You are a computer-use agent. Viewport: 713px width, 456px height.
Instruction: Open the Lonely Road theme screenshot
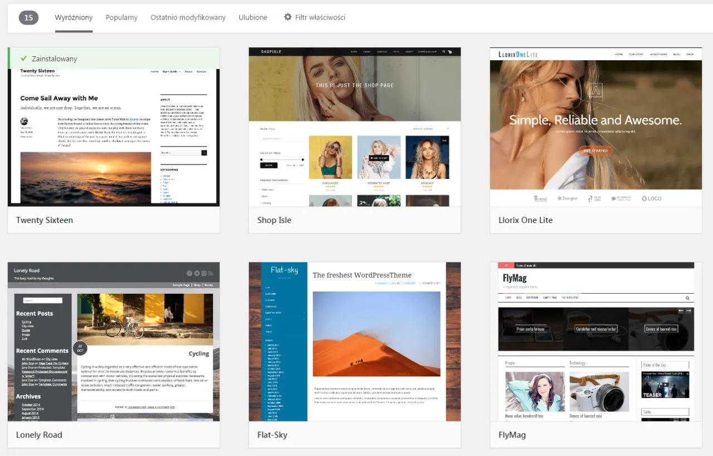tap(114, 342)
